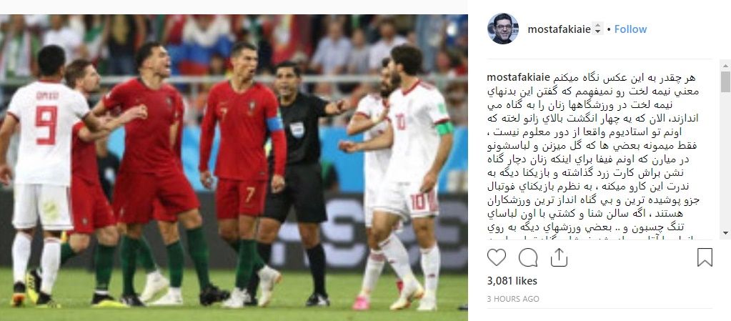Image resolution: width=731 pixels, height=321 pixels.
Task: View who liked via 3,081 likes
Action: [512, 280]
